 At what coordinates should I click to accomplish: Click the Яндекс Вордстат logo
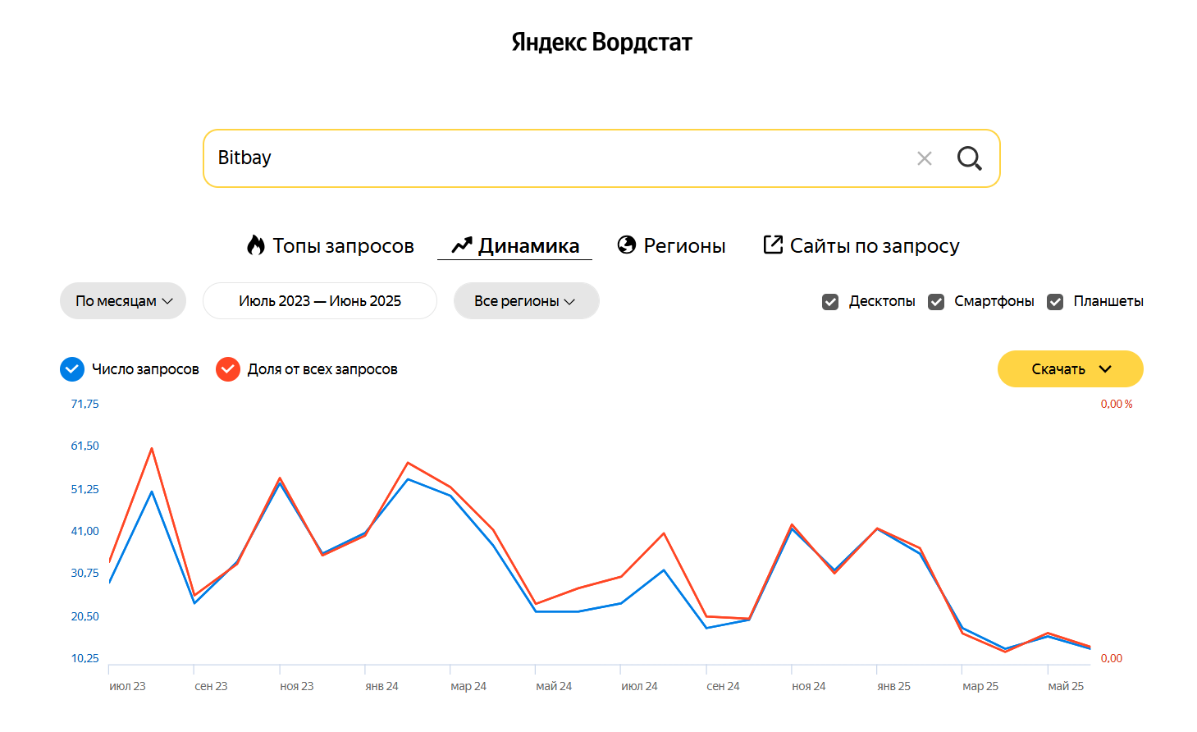(x=601, y=42)
